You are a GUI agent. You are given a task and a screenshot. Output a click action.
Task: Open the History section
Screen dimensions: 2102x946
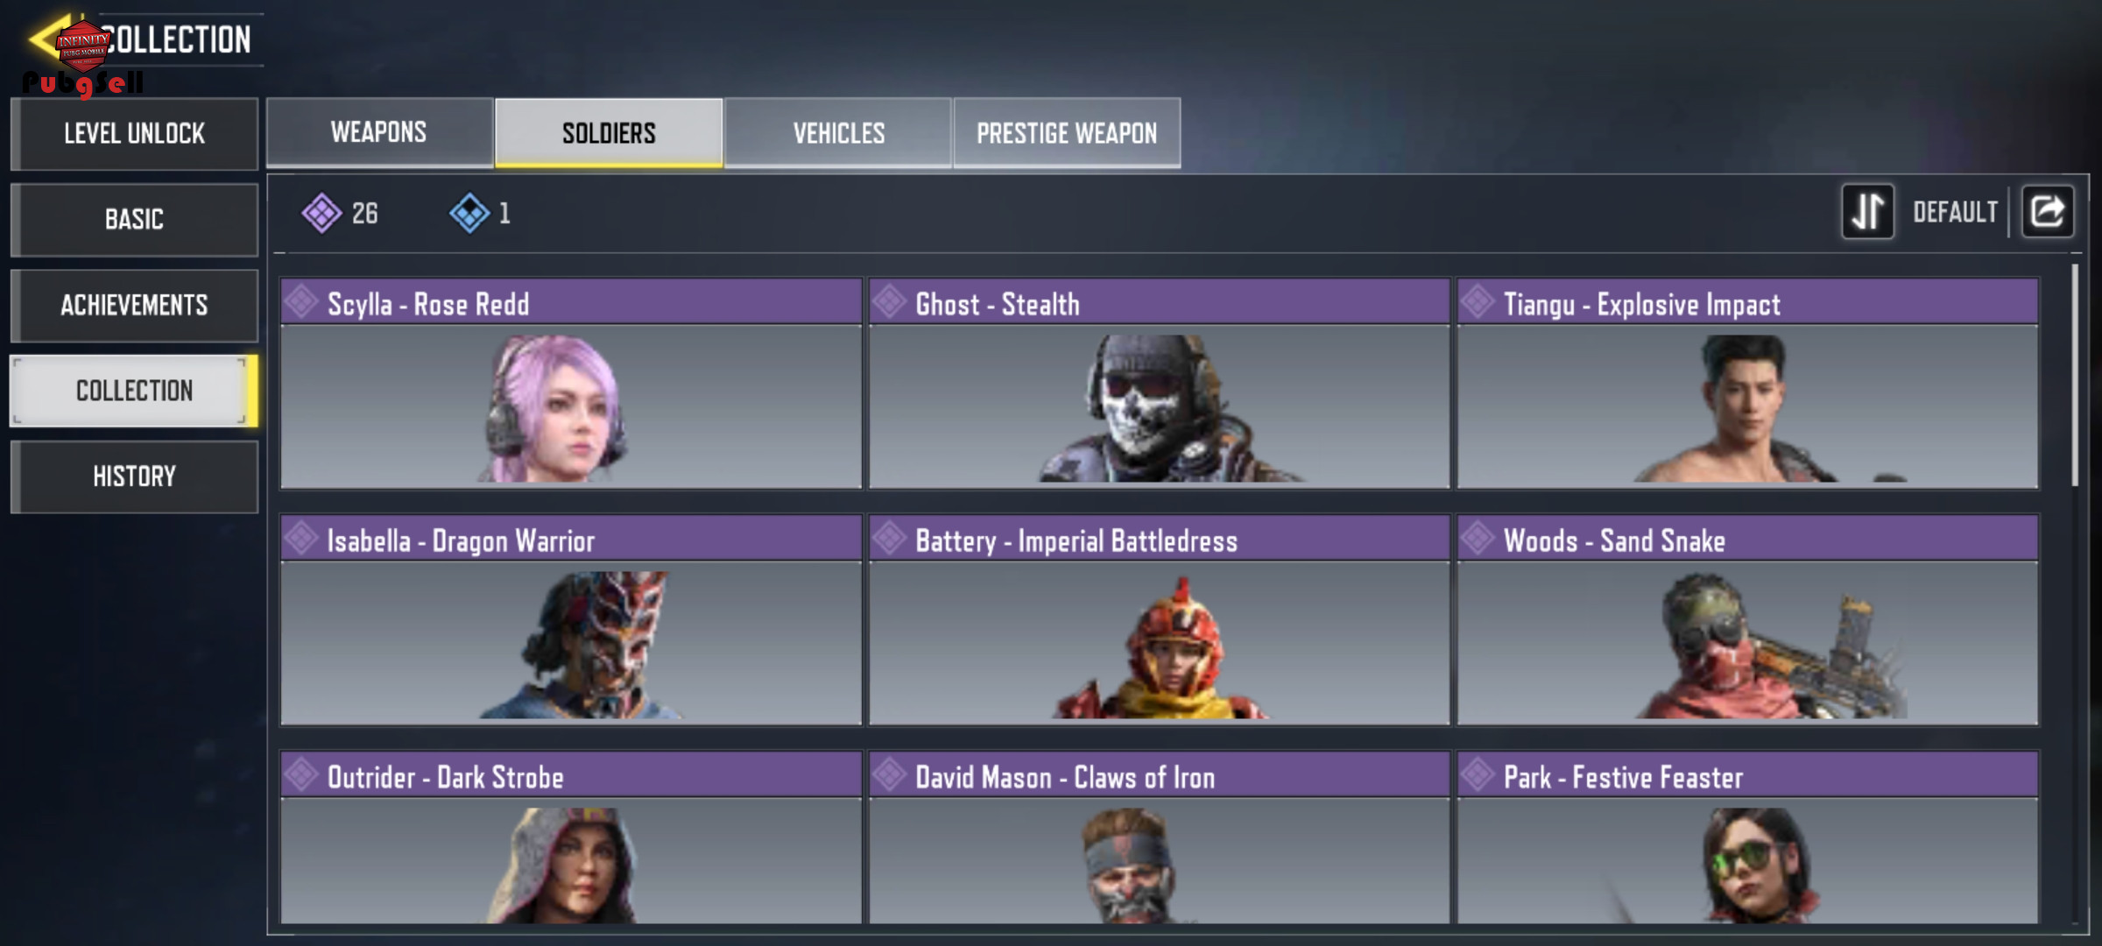tap(134, 477)
